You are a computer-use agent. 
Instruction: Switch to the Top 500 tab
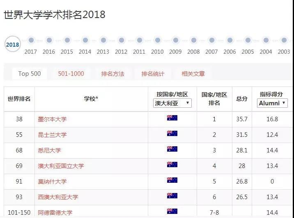pos(30,74)
